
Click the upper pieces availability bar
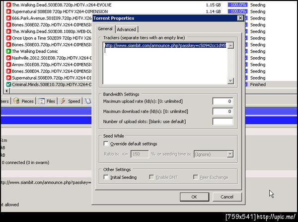[46, 111]
